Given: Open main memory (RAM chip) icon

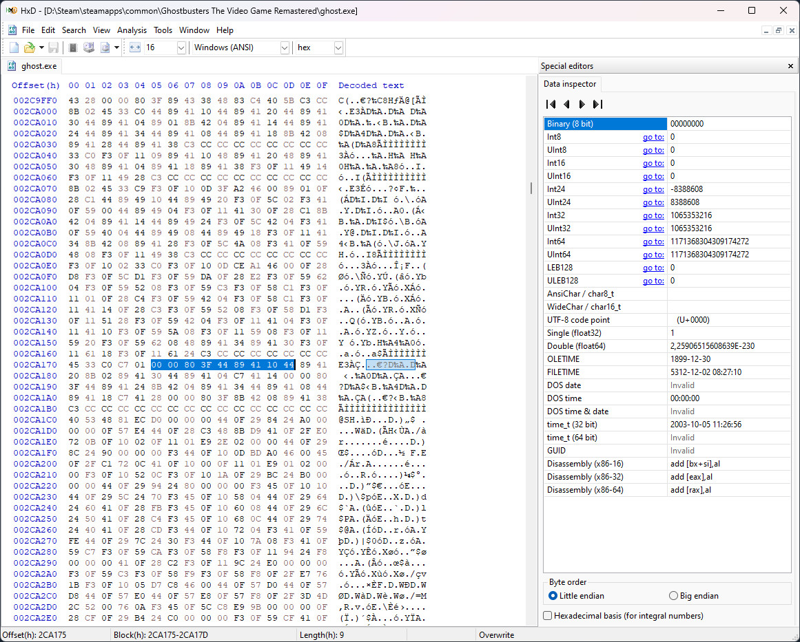Looking at the screenshot, I should click(x=73, y=47).
